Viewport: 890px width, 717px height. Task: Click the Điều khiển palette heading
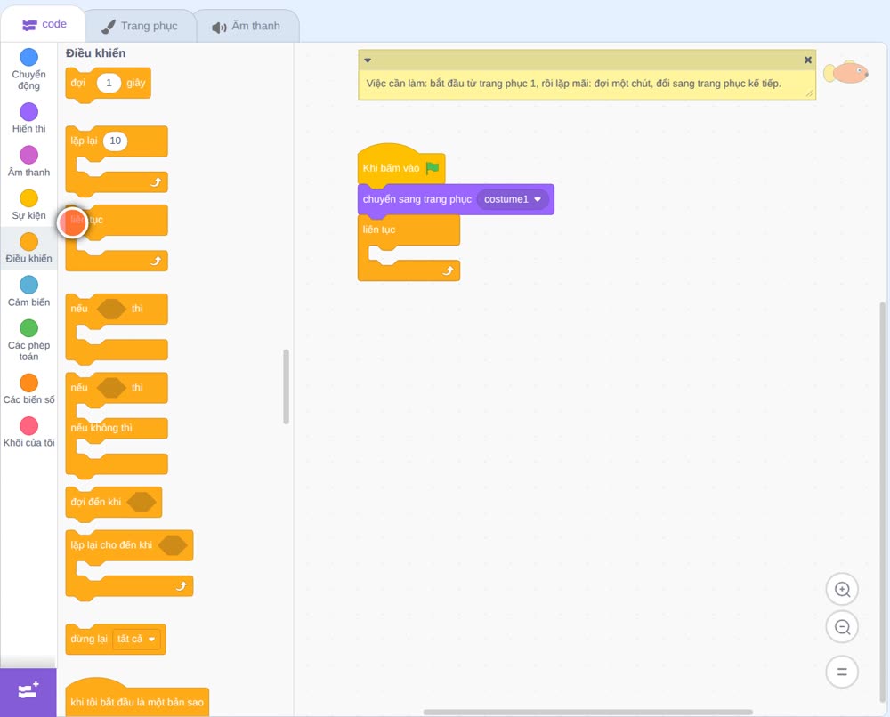(x=95, y=53)
